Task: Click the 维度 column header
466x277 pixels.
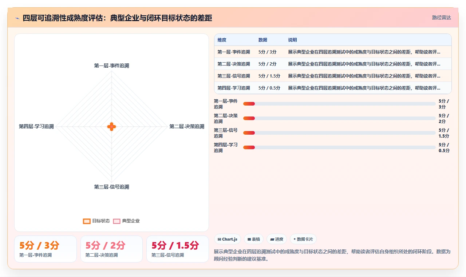Action: click(x=222, y=40)
